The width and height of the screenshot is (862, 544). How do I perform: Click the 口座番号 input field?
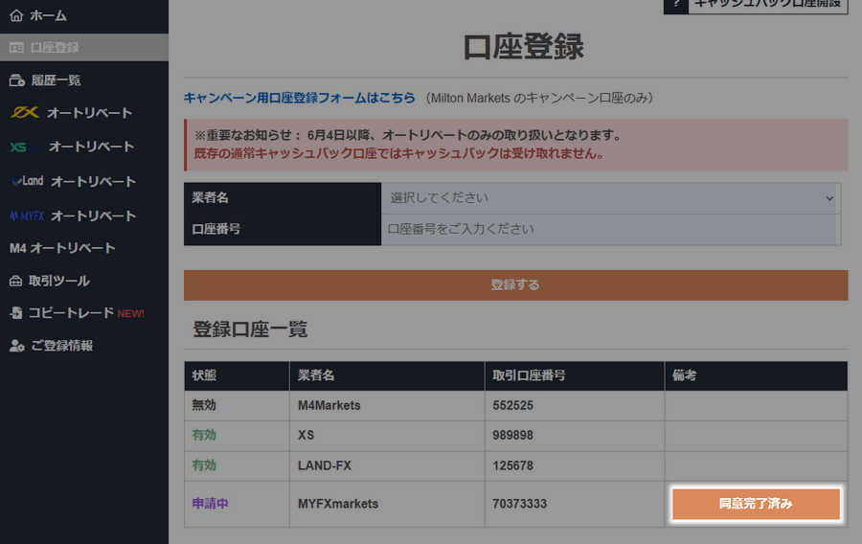tap(610, 229)
